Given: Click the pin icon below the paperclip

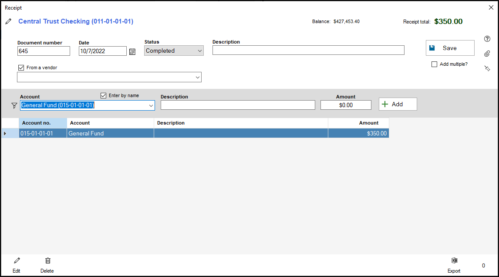Looking at the screenshot, I should click(x=487, y=68).
